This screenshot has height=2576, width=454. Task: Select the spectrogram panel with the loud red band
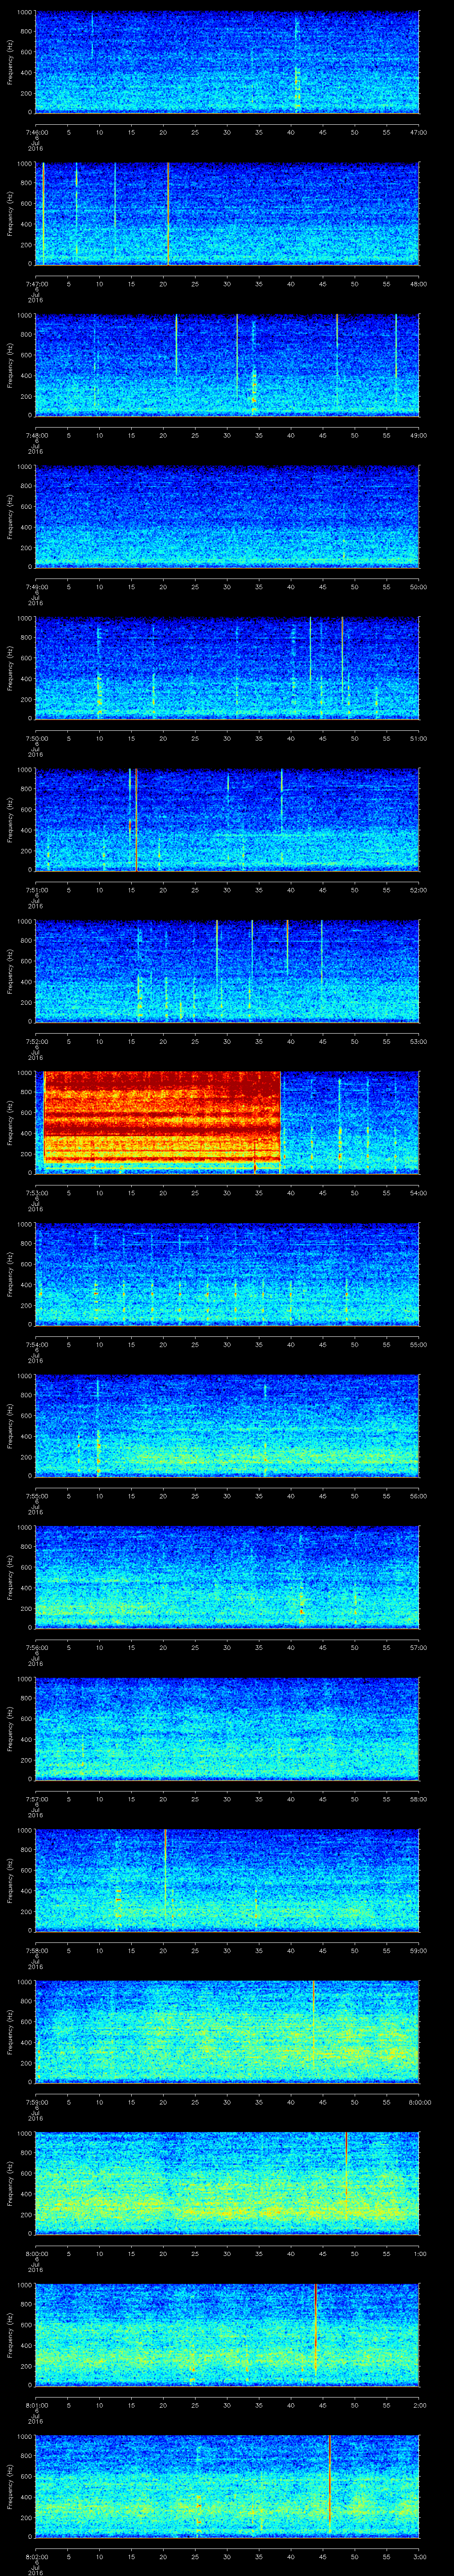coord(227,1122)
